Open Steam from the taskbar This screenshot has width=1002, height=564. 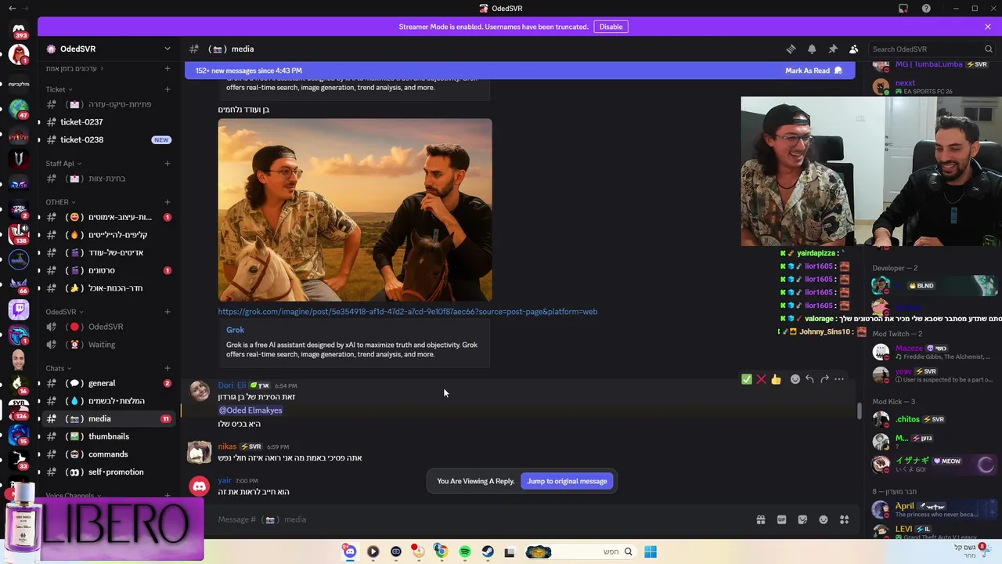pyautogui.click(x=488, y=551)
